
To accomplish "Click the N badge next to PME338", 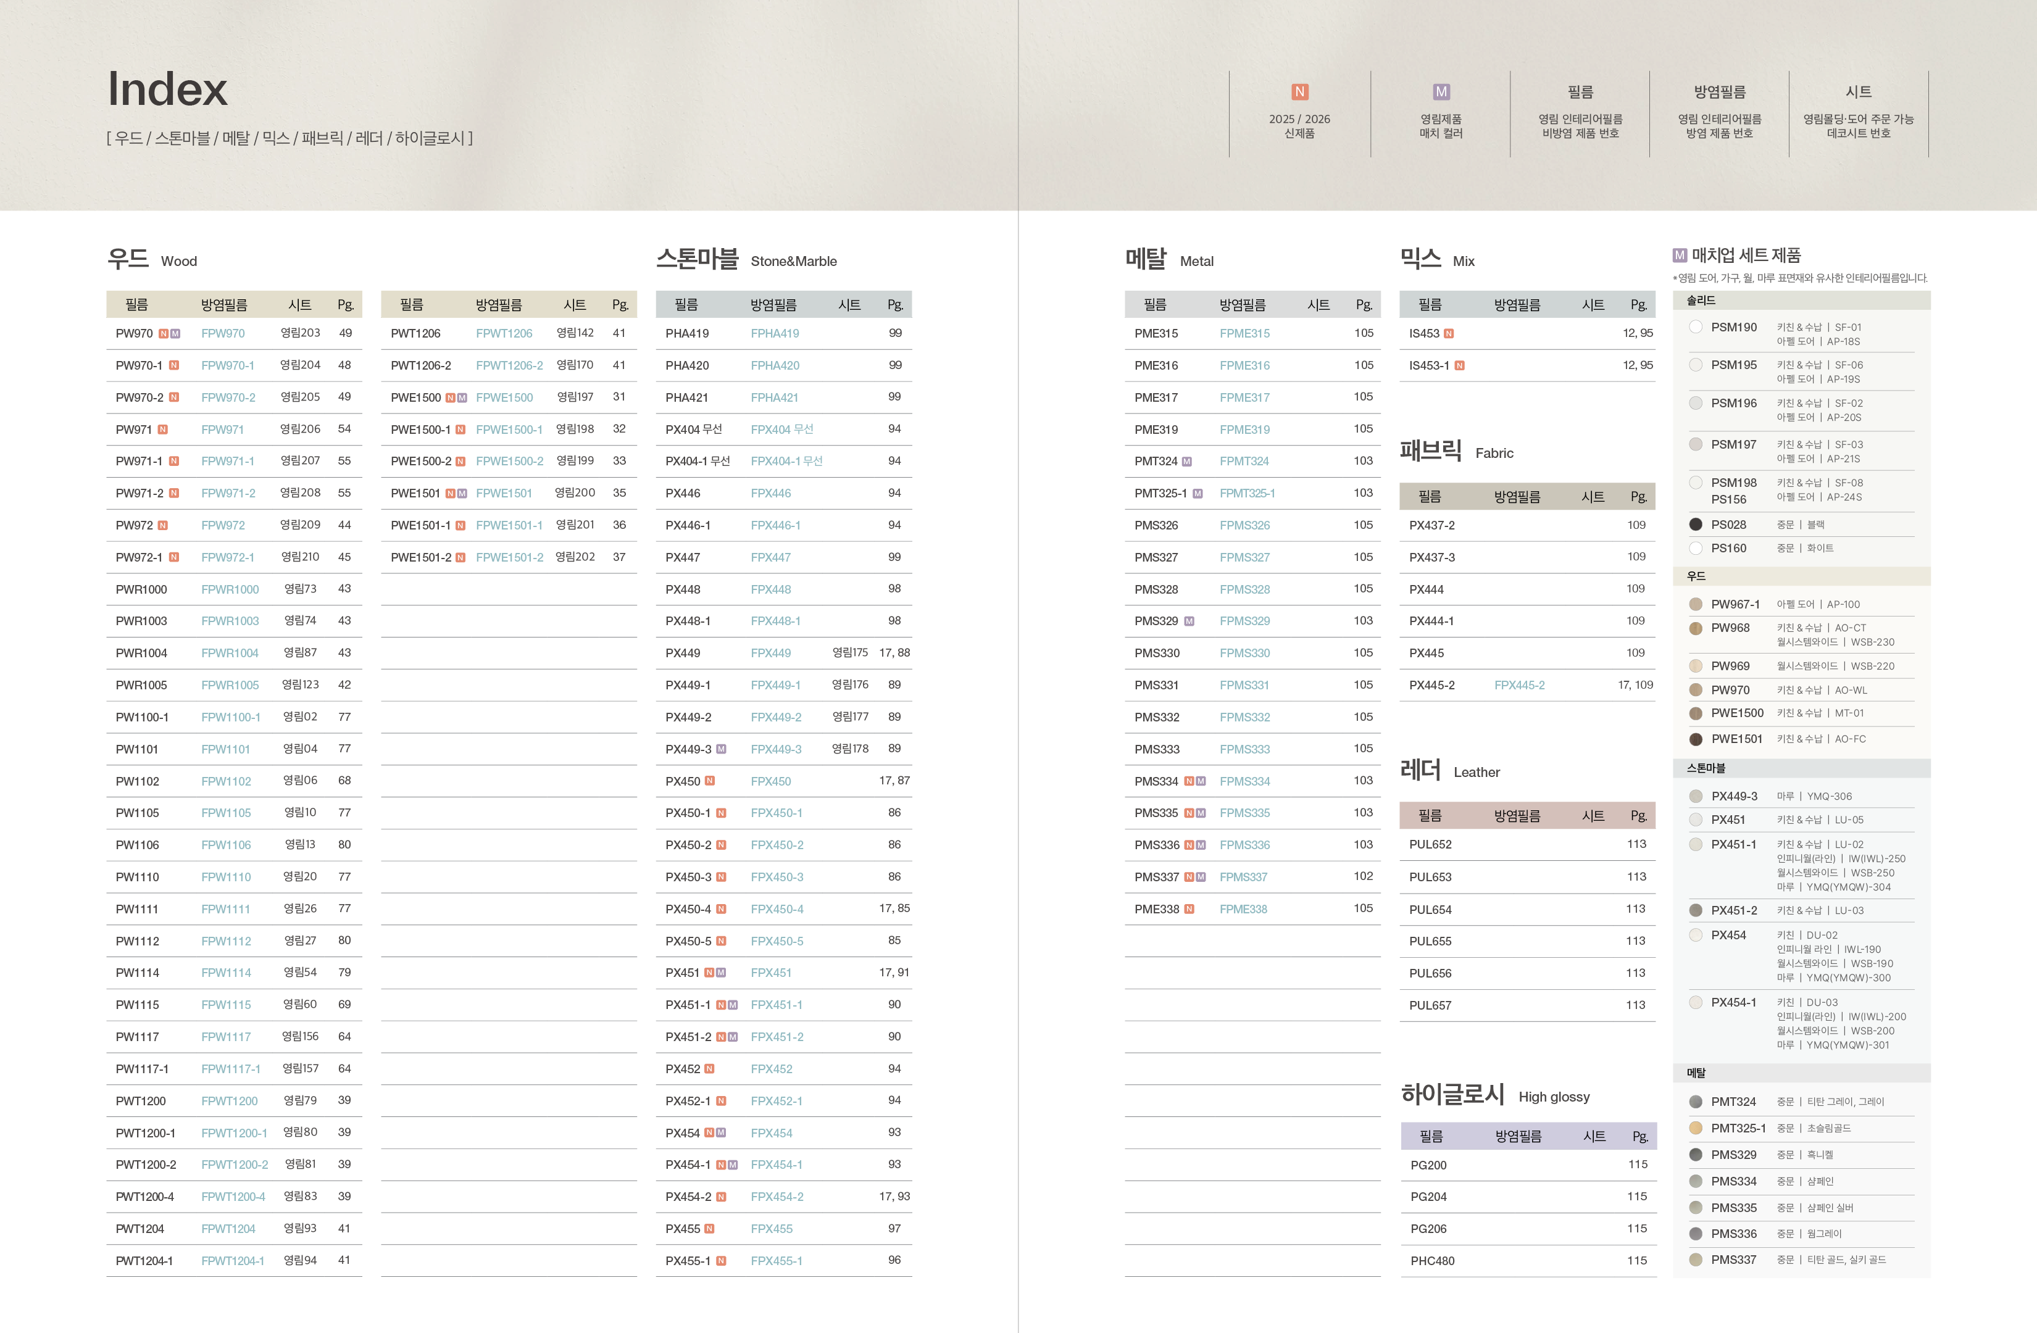I will pyautogui.click(x=1189, y=908).
